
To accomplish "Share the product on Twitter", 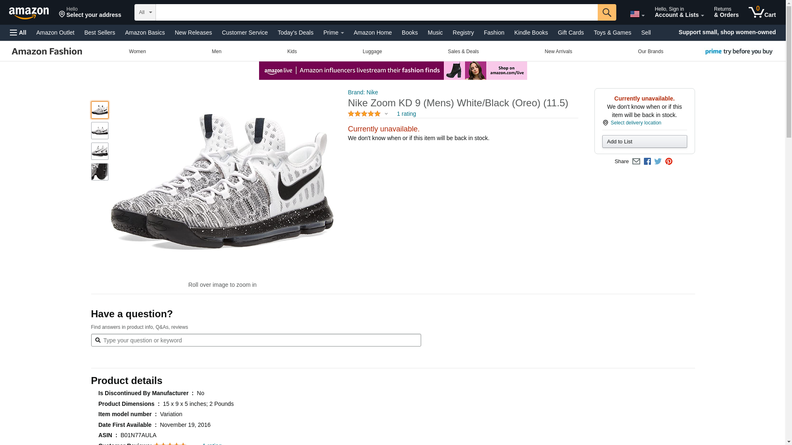I will click(658, 162).
